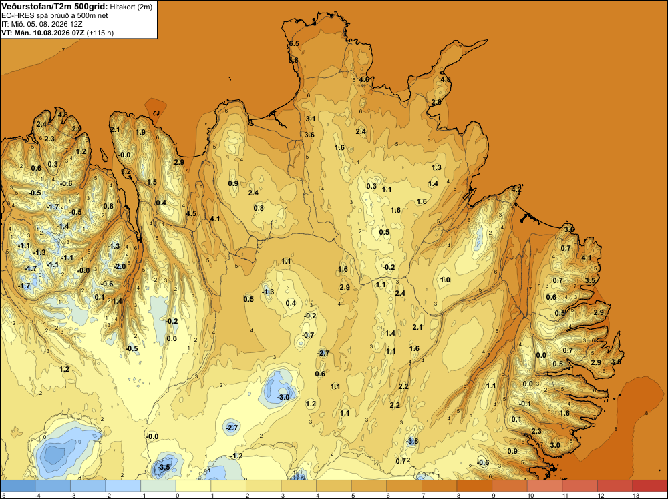Select the cold spot value "-3.8"
The image size is (668, 499).
point(412,441)
